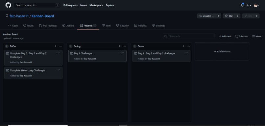Viewport: 265px width, 126px height.
Task: Open the project Menu
Action: click(x=256, y=36)
